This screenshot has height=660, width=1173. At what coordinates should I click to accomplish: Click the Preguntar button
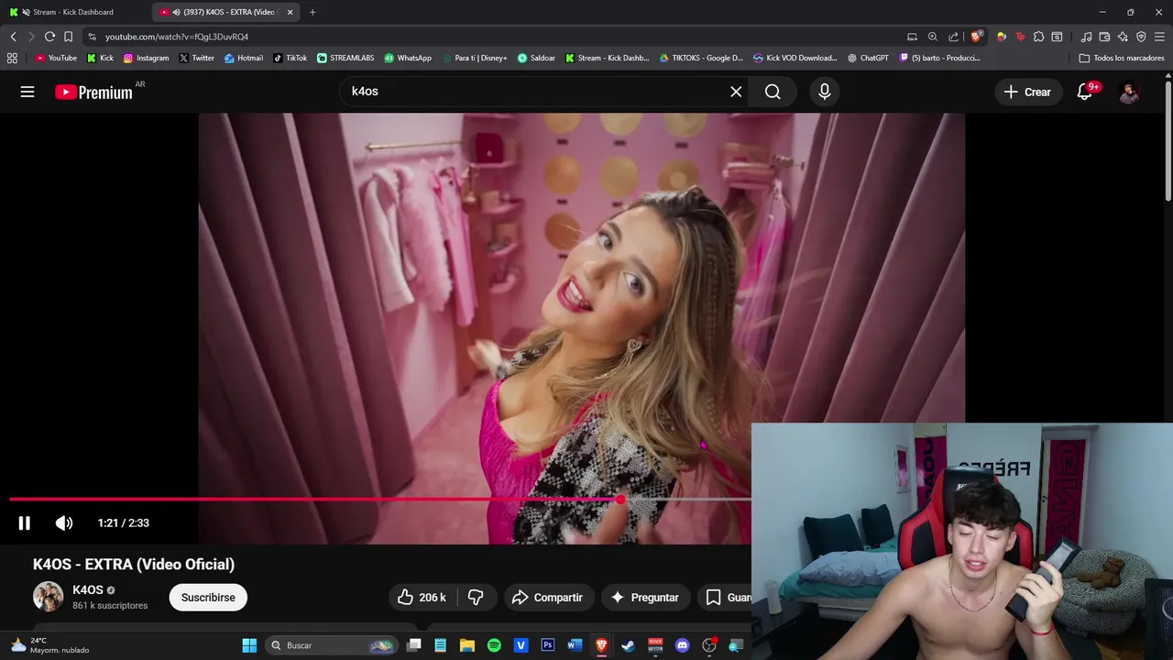coord(644,597)
